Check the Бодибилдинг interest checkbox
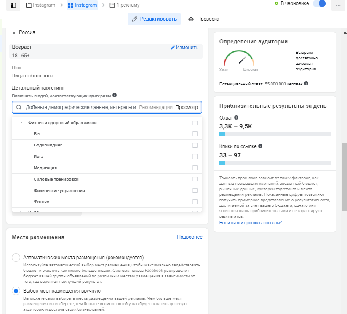 point(195,145)
